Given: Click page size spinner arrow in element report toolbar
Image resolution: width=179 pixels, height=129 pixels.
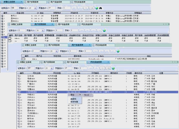Looking at the screenshot, I should click(52, 68).
